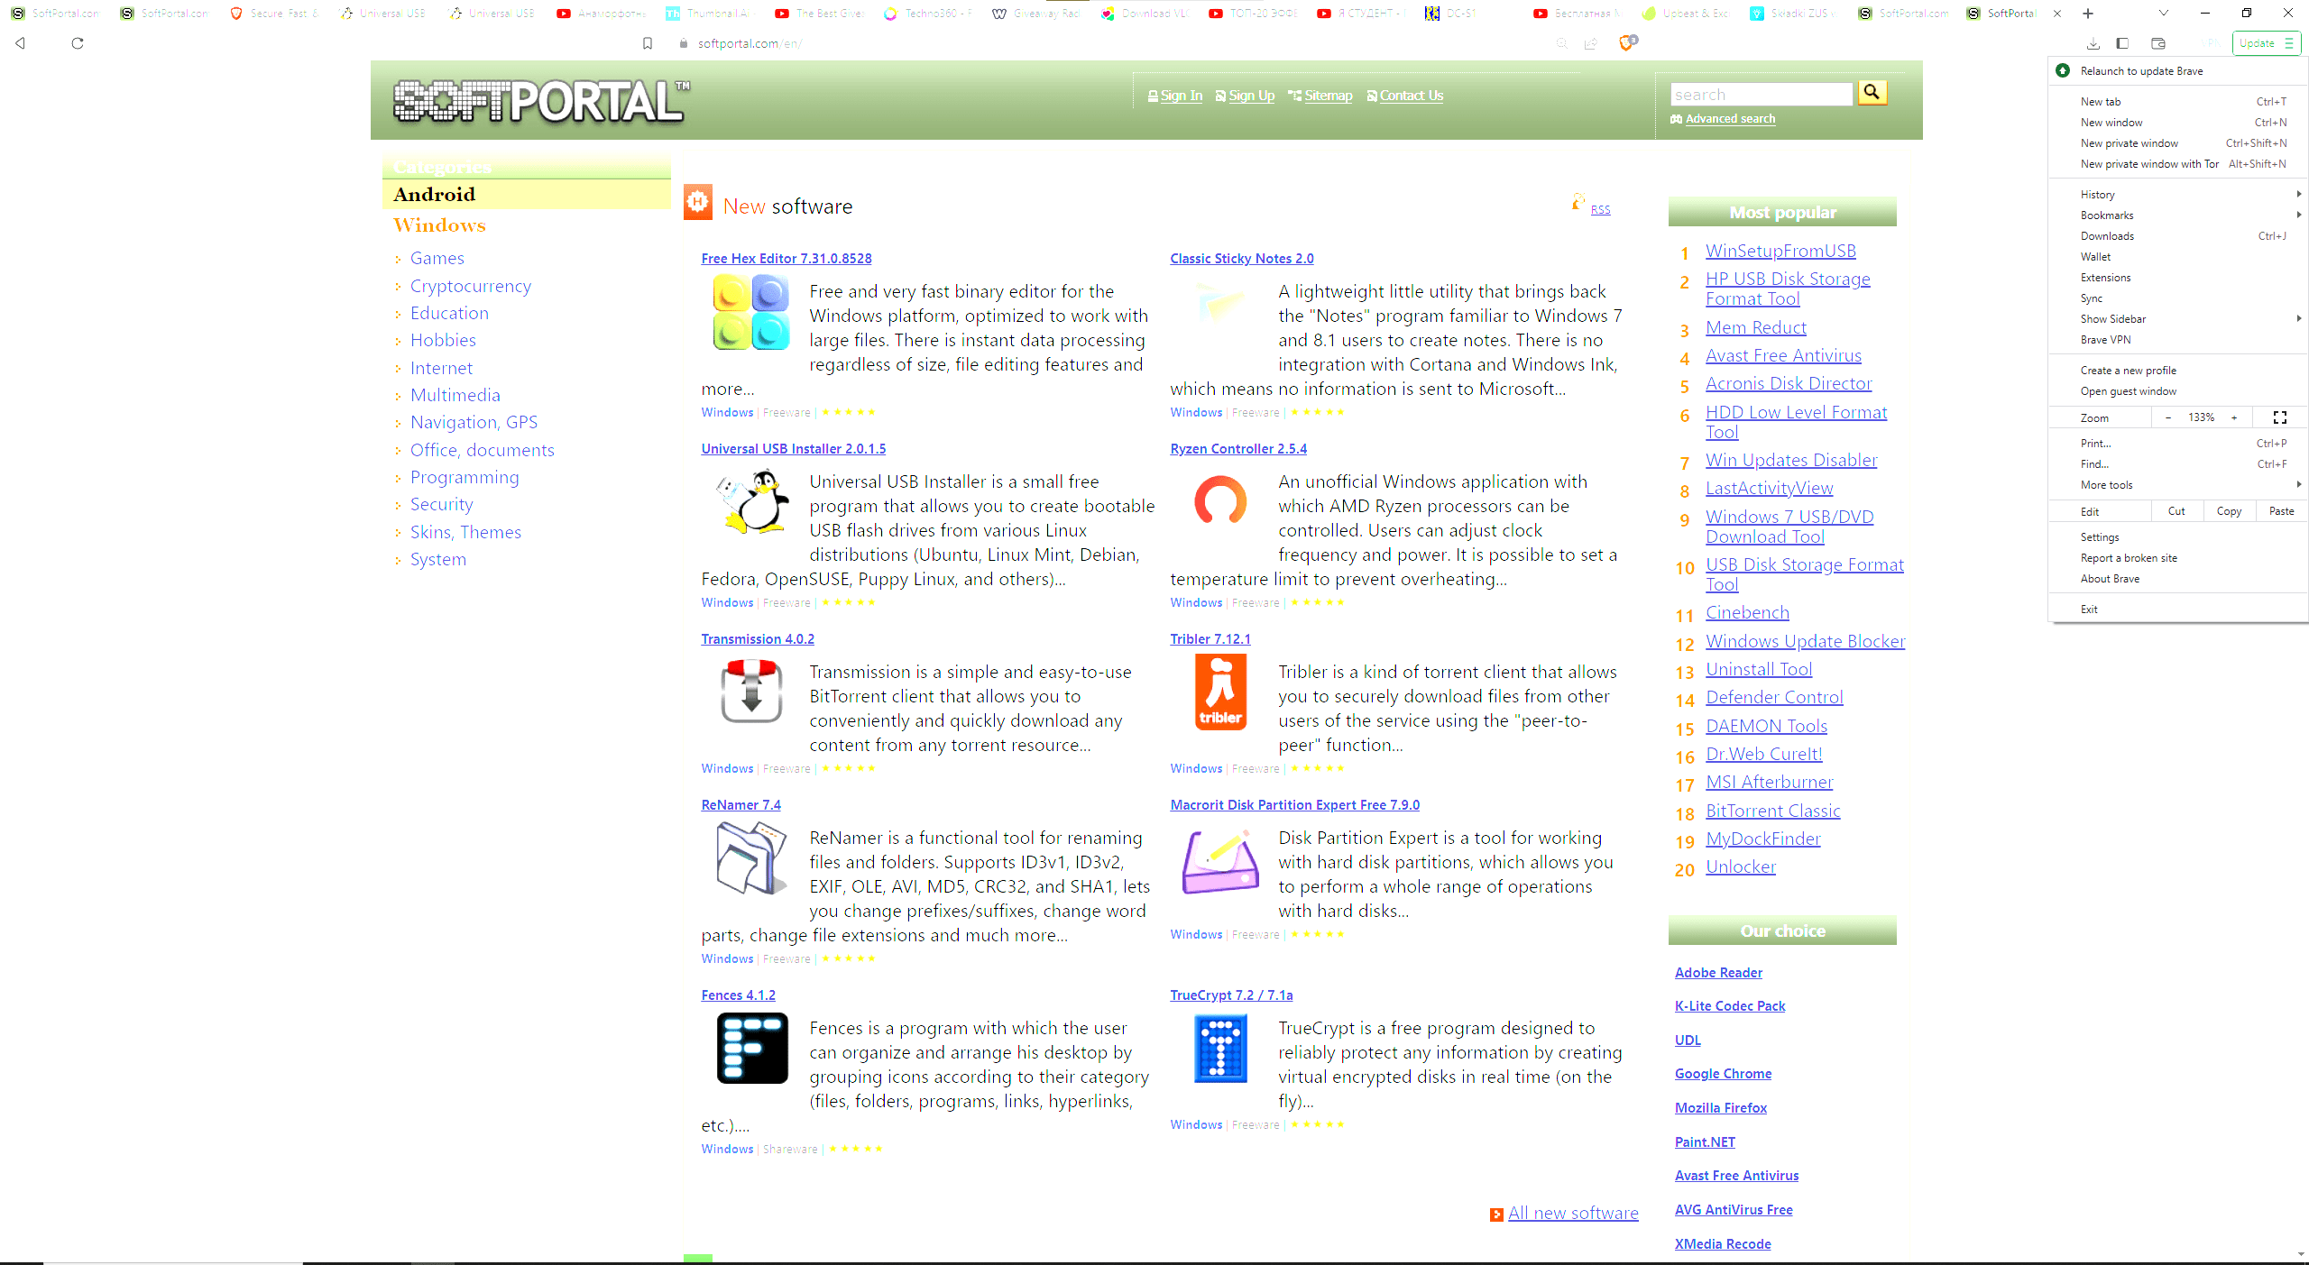The width and height of the screenshot is (2309, 1265).
Task: Open the Brave Wallet toolbar icon
Action: [x=2158, y=43]
